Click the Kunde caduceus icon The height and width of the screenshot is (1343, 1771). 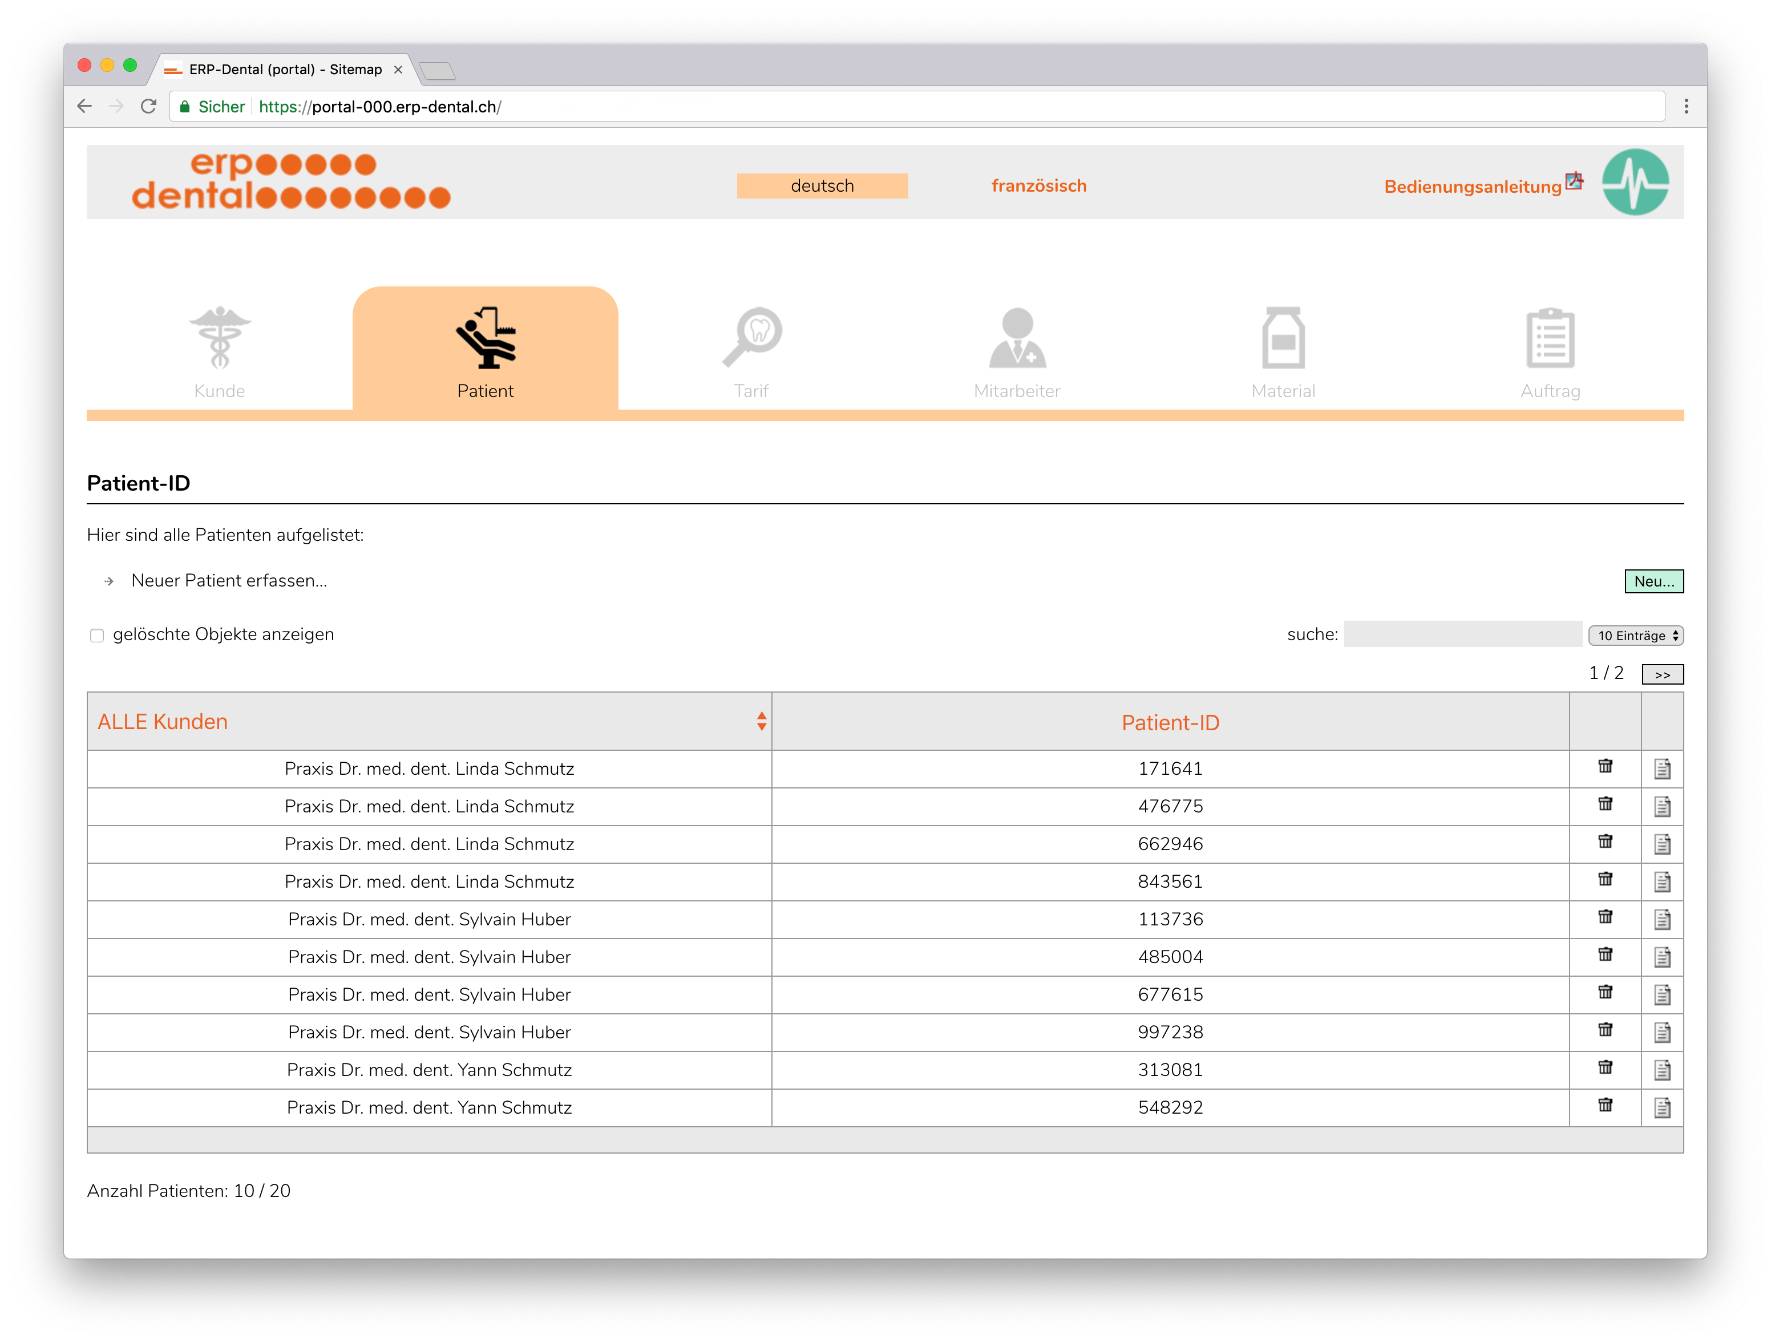(219, 337)
